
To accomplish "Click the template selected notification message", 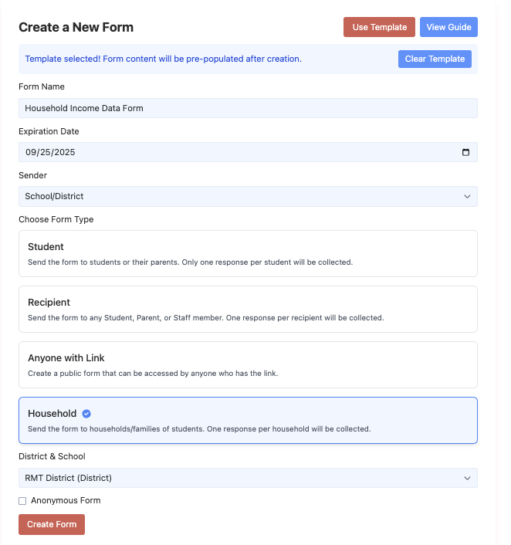I will coord(163,59).
